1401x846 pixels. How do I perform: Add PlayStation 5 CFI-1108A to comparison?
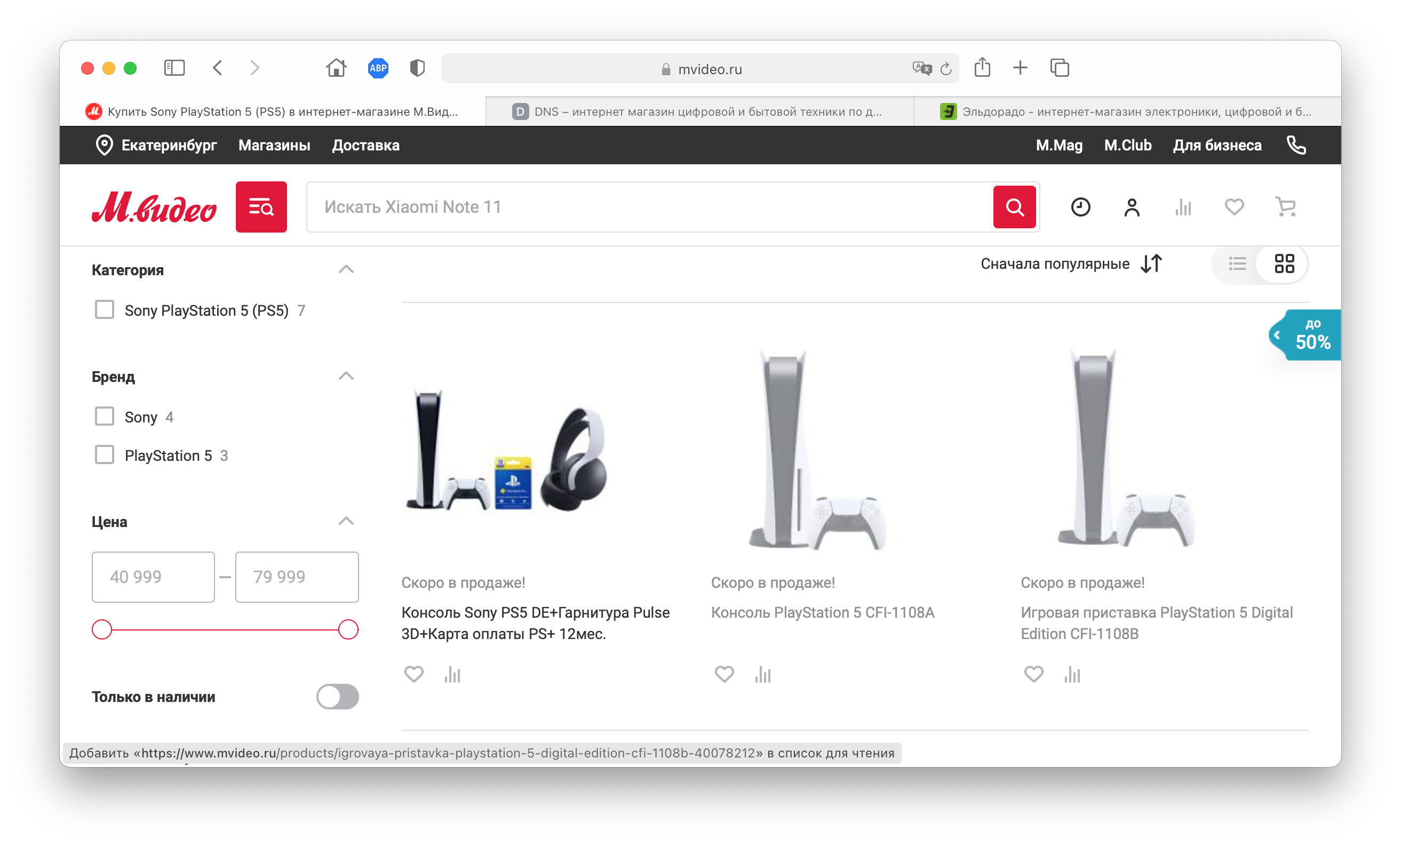tap(762, 674)
